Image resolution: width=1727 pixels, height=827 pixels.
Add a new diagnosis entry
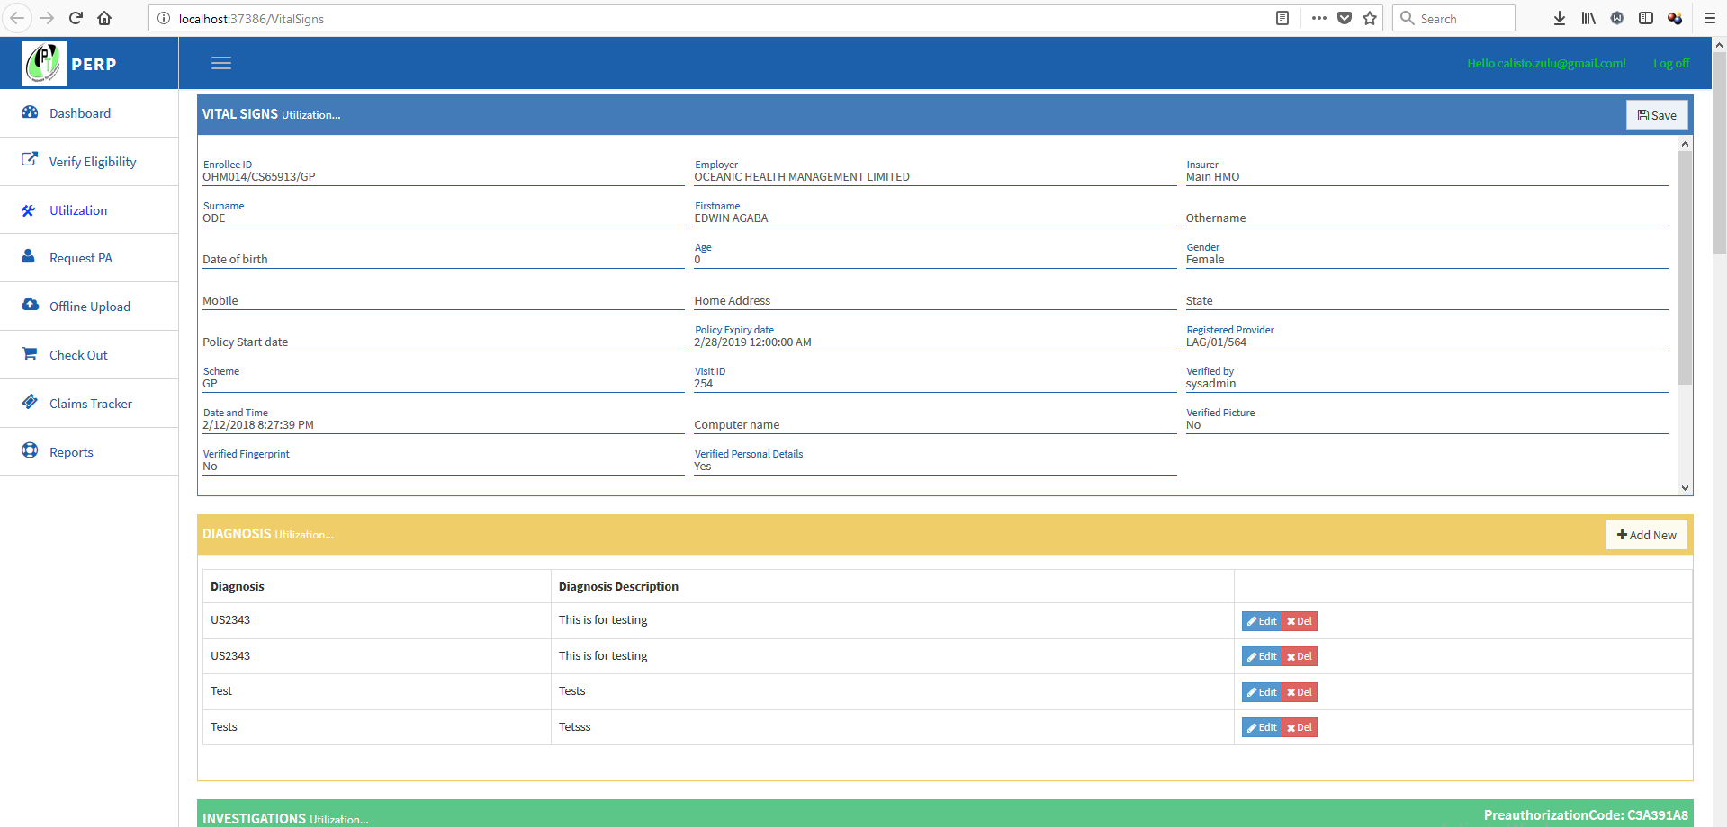(x=1646, y=535)
